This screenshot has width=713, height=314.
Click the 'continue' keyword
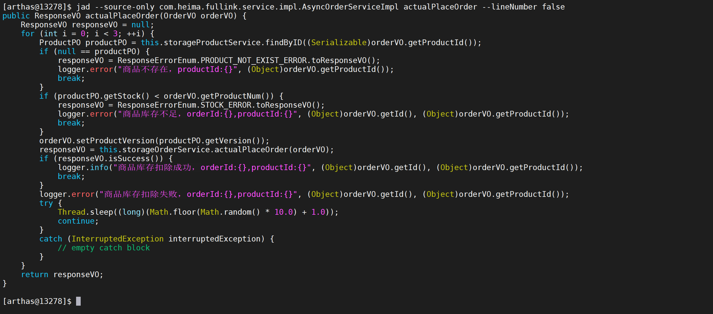tap(76, 221)
